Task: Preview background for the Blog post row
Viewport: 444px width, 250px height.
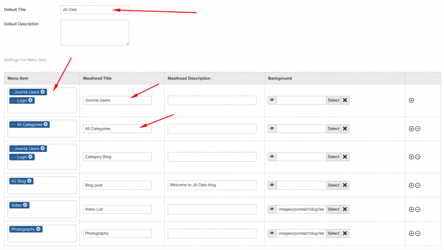Action: [272, 185]
